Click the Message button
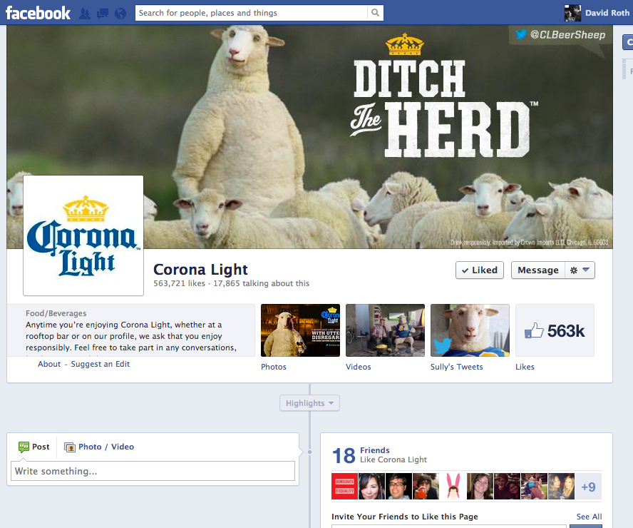Image resolution: width=633 pixels, height=528 pixels. (x=537, y=270)
